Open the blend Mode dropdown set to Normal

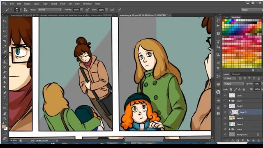[x=50, y=10]
